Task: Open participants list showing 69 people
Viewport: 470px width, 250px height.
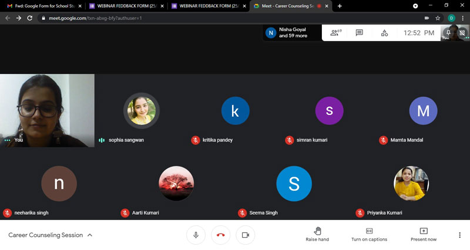Action: coord(335,33)
